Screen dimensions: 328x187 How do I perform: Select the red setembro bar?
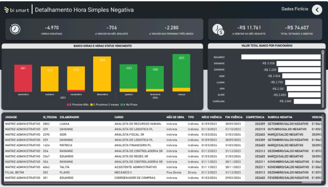click(23, 78)
